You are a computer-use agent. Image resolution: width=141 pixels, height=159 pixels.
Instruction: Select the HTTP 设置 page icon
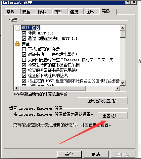18,28
